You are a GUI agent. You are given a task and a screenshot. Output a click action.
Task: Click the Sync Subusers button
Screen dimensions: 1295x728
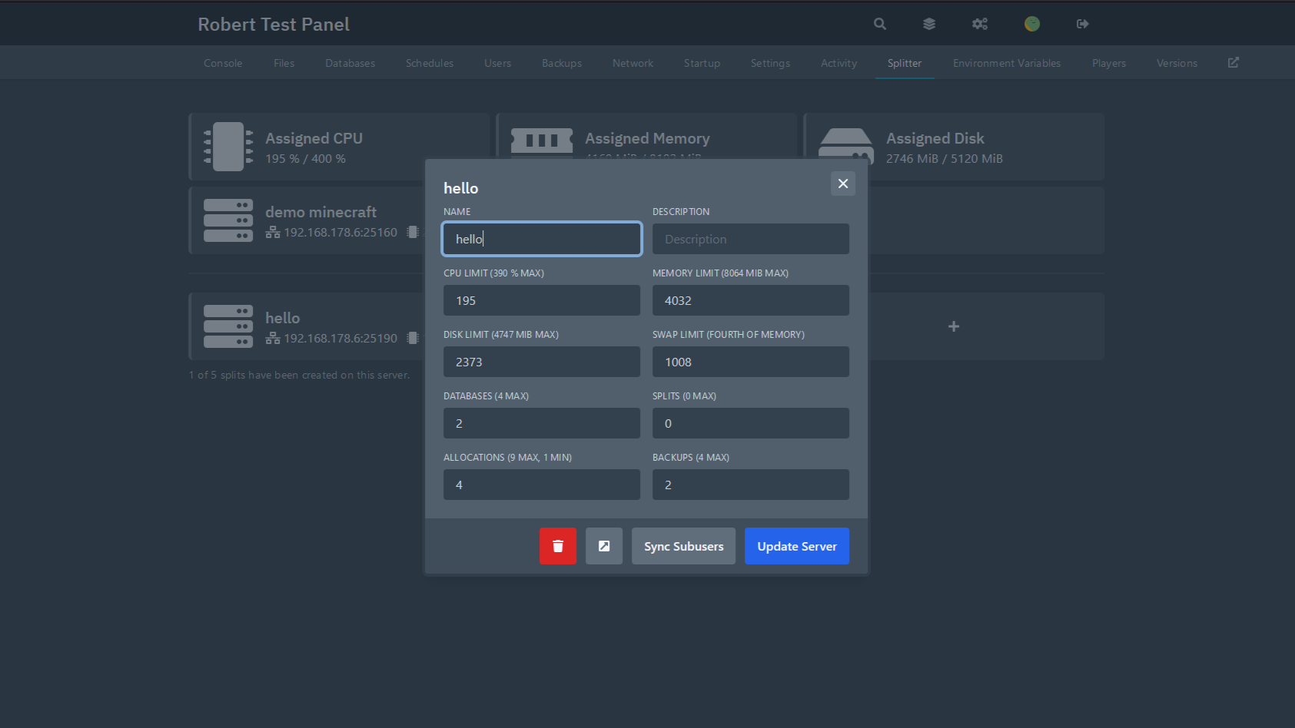pos(683,546)
